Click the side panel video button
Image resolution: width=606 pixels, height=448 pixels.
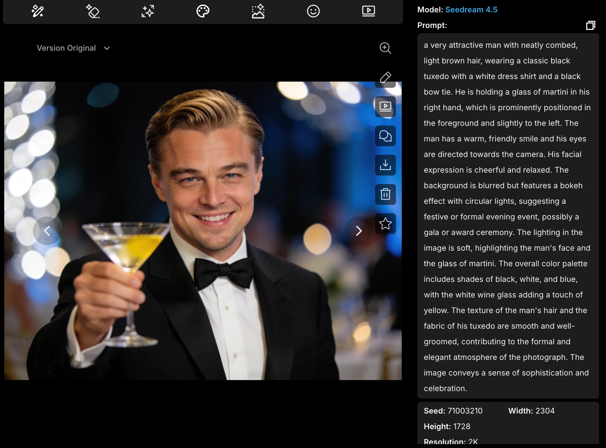coord(385,107)
